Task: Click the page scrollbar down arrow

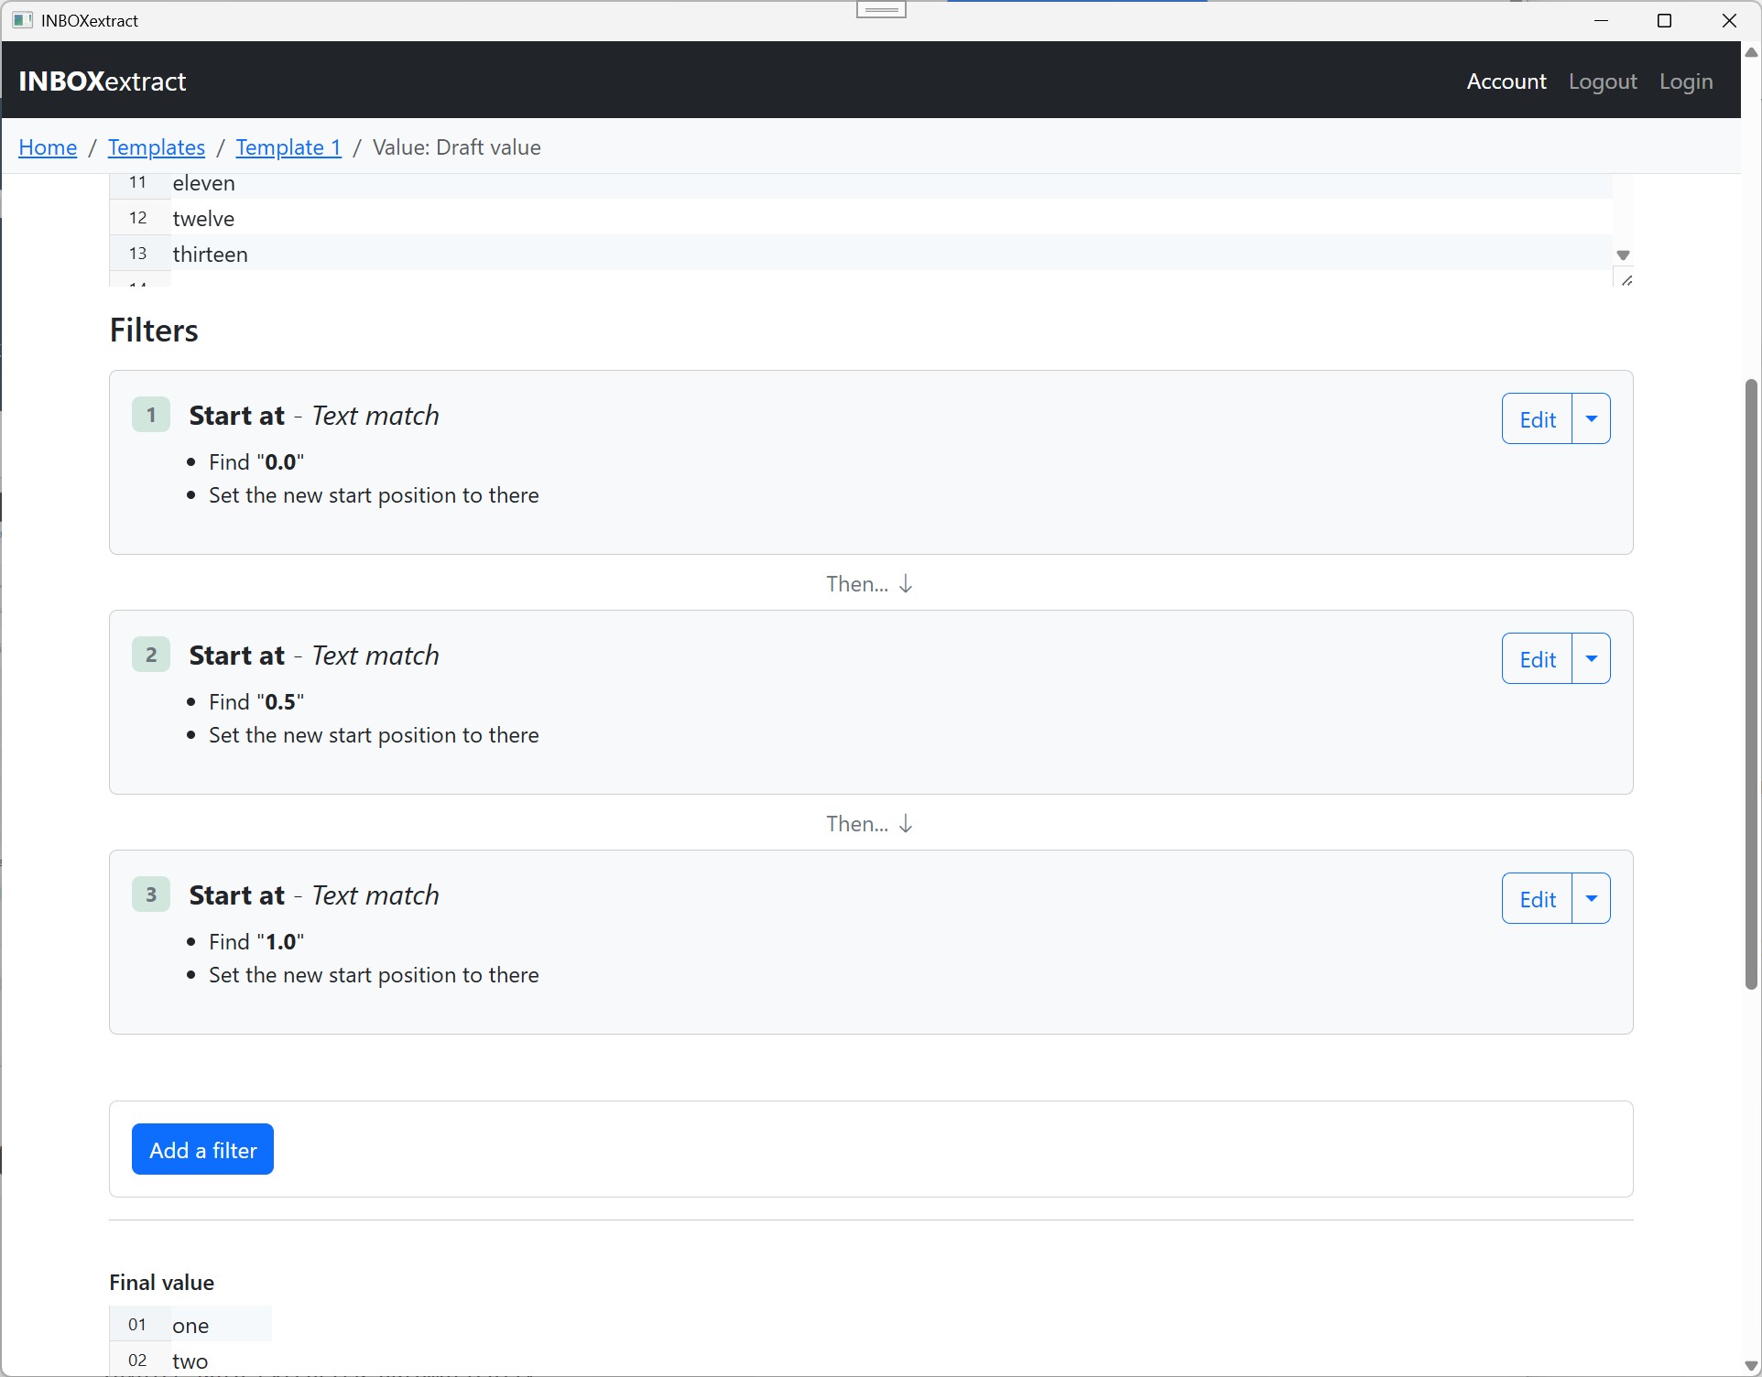Action: point(1751,1366)
